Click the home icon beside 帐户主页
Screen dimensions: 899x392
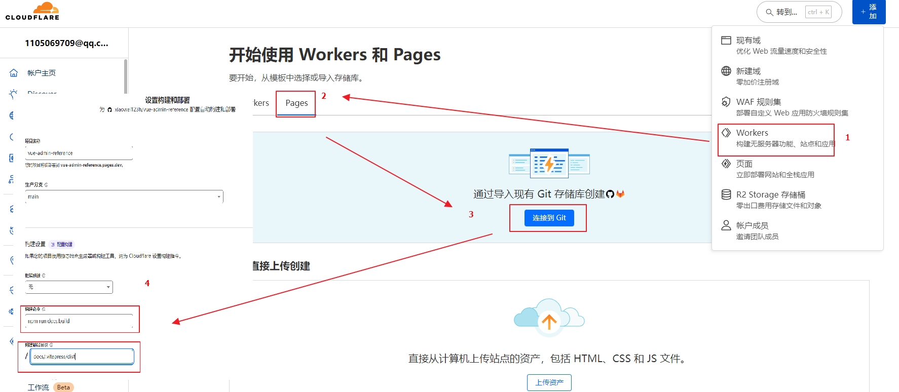14,73
